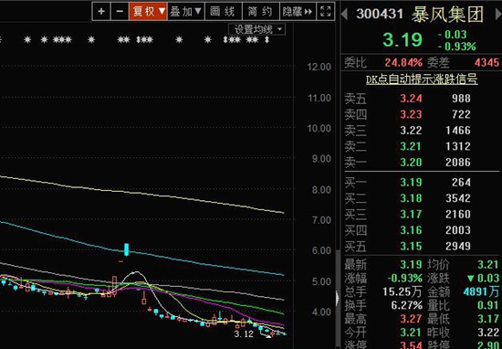Viewport: 502px width, 349px height.
Task: Select 买五 price 3.15
Action: (x=411, y=247)
